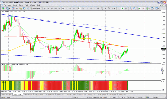Select the GBPUSD,H4 chart tab
This screenshot has width=167, height=99.
pos(18,94)
